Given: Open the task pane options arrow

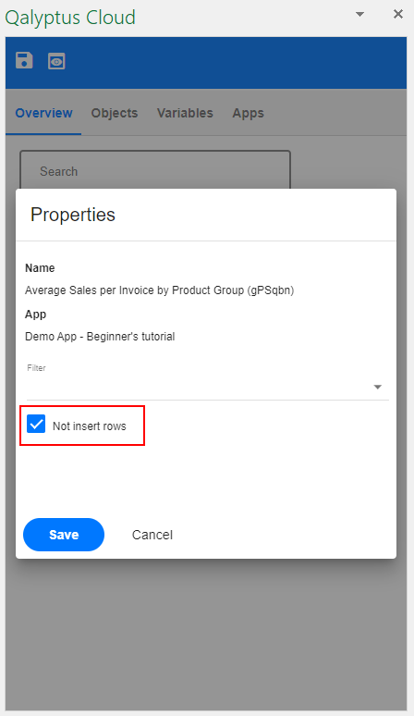Looking at the screenshot, I should coord(359,14).
